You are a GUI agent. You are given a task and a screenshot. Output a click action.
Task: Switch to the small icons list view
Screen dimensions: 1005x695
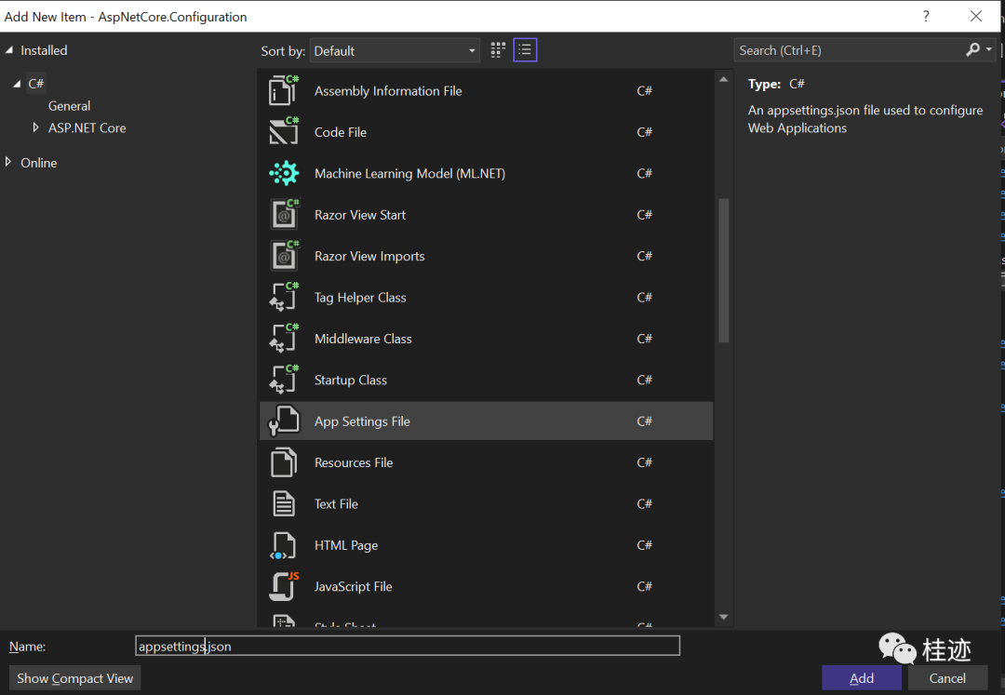[x=525, y=50]
